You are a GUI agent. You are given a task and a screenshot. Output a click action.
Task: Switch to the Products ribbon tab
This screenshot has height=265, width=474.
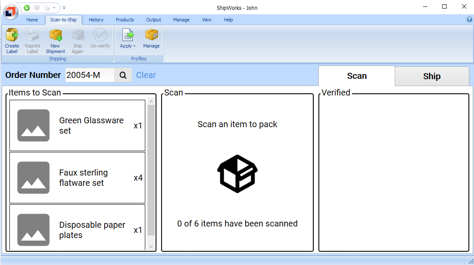point(125,20)
